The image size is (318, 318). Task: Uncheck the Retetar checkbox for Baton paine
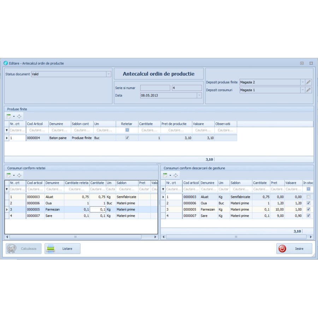point(126,138)
